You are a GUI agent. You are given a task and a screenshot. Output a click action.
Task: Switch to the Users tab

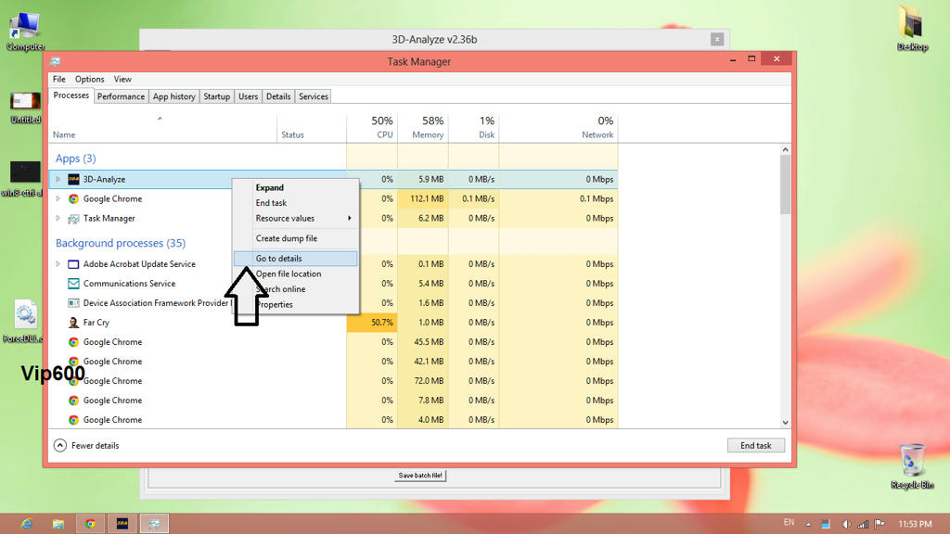coord(248,96)
